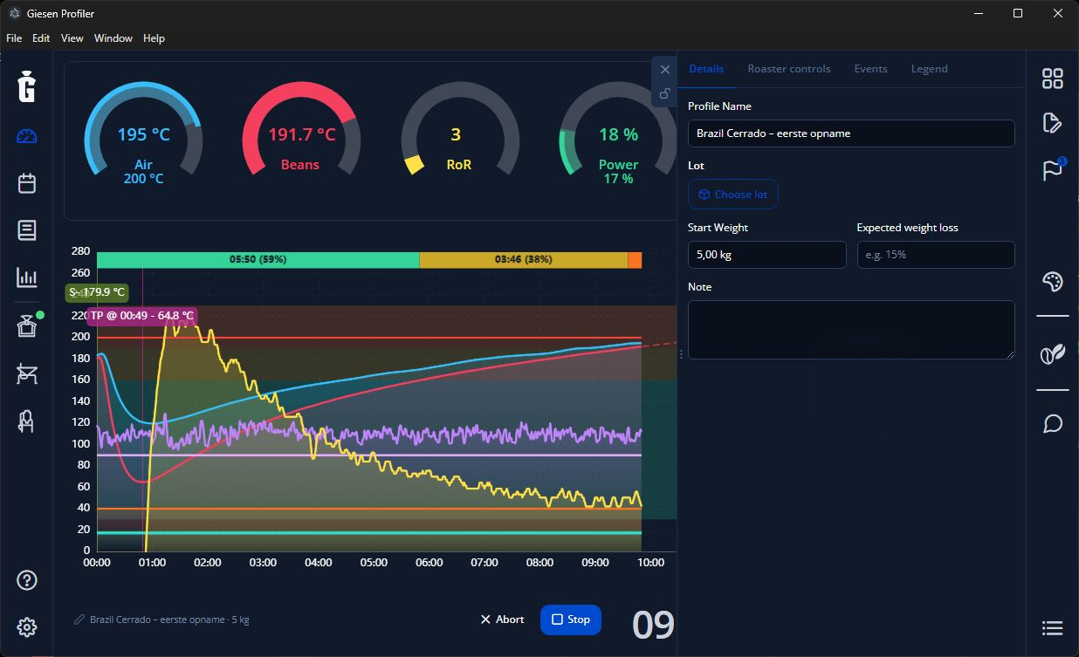Select the roaster icon with green status dot
This screenshot has height=657, width=1079.
pyautogui.click(x=27, y=326)
